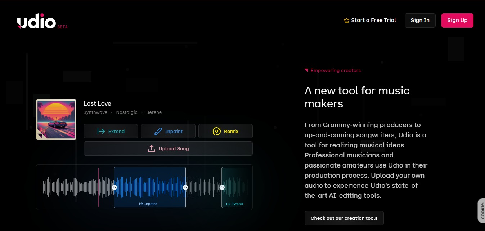Viewport: 485px width, 231px height.
Task: Click the Extend region handle on the waveform
Action: tap(222, 187)
